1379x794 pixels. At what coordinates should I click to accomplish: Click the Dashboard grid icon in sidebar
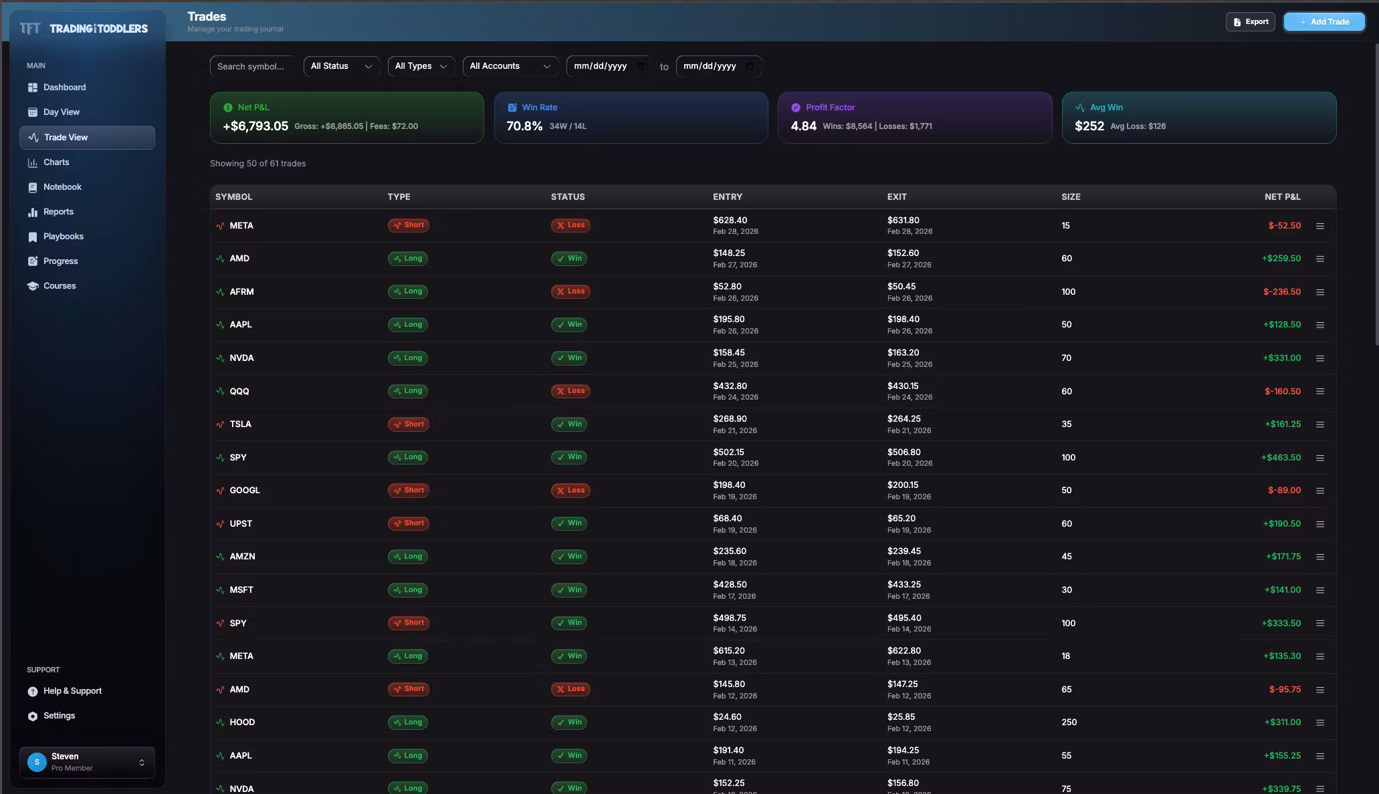coord(32,88)
